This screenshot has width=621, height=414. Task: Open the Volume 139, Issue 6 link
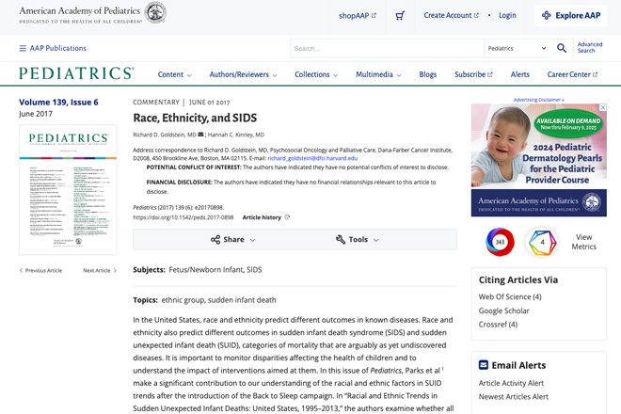point(58,103)
